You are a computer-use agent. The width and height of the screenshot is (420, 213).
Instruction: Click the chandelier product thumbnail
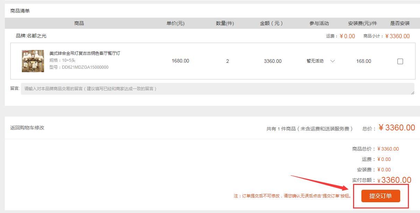tap(33, 61)
